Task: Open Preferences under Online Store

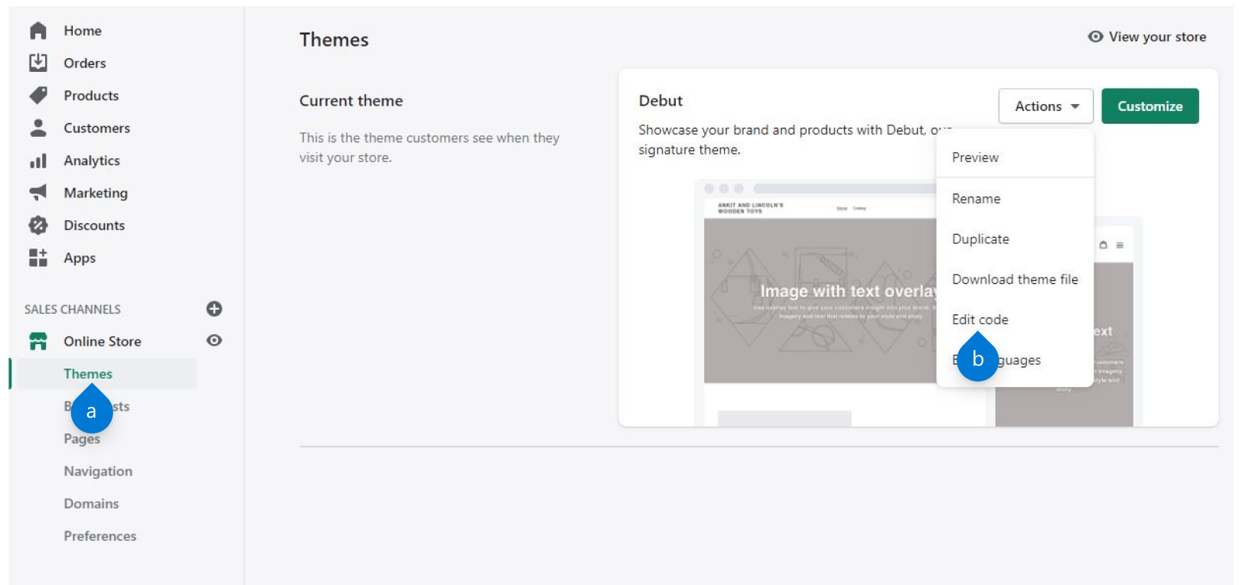Action: 100,536
